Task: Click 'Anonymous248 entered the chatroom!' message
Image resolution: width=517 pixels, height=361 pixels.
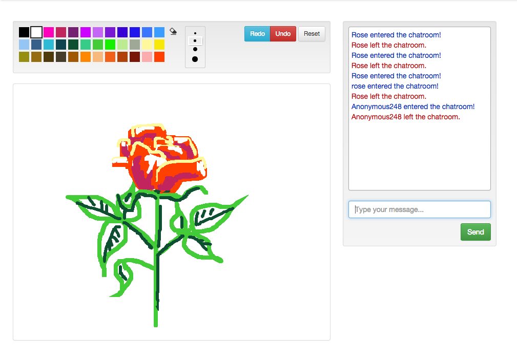Action: point(413,107)
